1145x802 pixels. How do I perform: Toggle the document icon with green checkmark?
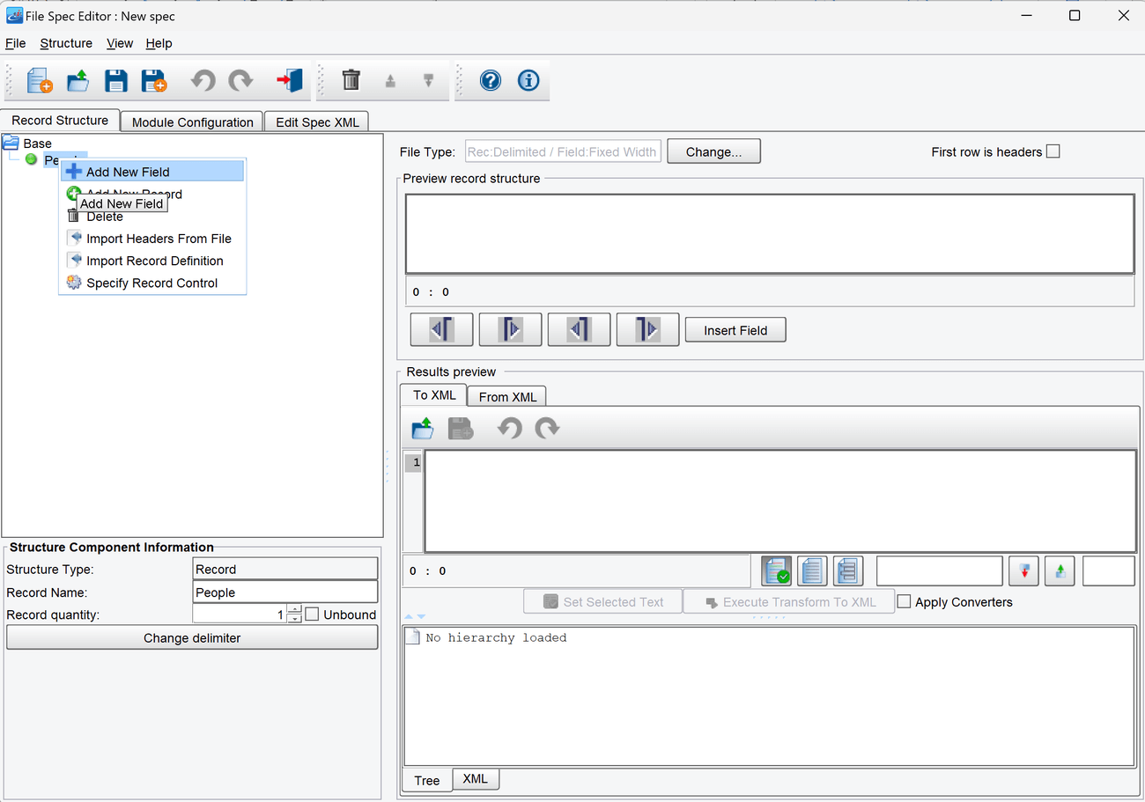776,570
